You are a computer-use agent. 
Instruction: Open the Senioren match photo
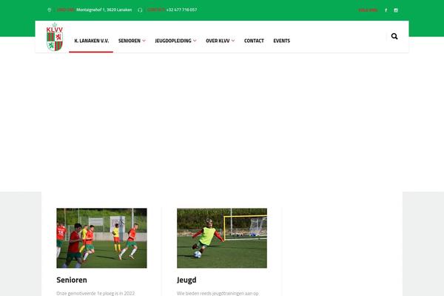point(101,238)
